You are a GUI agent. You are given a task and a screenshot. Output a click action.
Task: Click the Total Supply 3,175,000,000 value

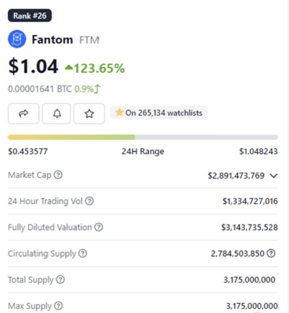[249, 280]
